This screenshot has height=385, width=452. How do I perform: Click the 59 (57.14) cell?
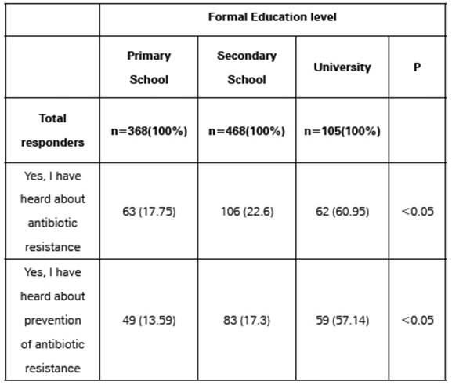[342, 321]
